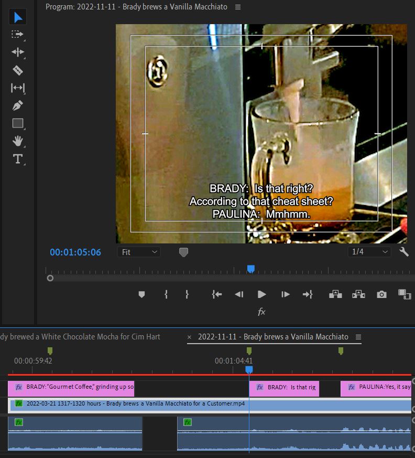The image size is (415, 458).
Task: Add Marker button in transport controls
Action: click(x=141, y=294)
